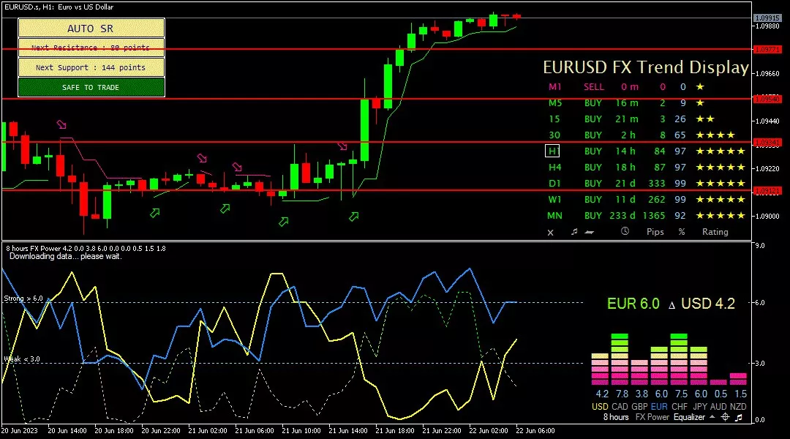790x439 pixels.
Task: Select the D1 row in Trend Display
Action: tap(554, 183)
